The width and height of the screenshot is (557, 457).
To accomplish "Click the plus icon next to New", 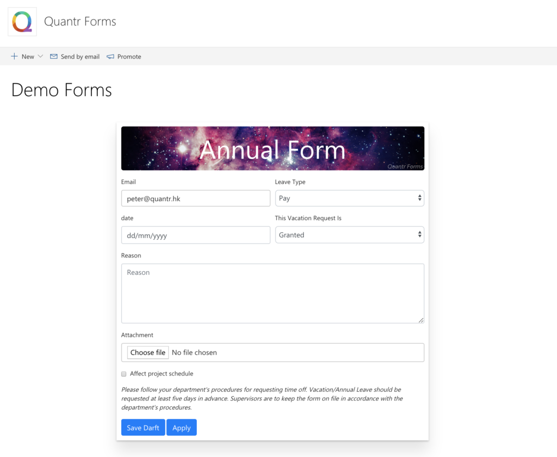I will 14,57.
